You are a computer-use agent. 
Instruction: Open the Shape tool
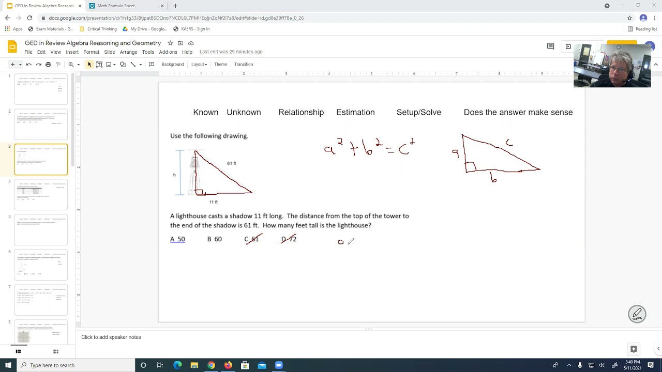click(x=123, y=65)
